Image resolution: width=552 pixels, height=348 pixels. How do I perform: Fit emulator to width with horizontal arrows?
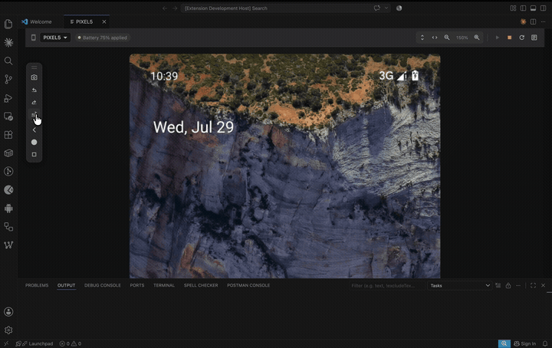tap(435, 38)
